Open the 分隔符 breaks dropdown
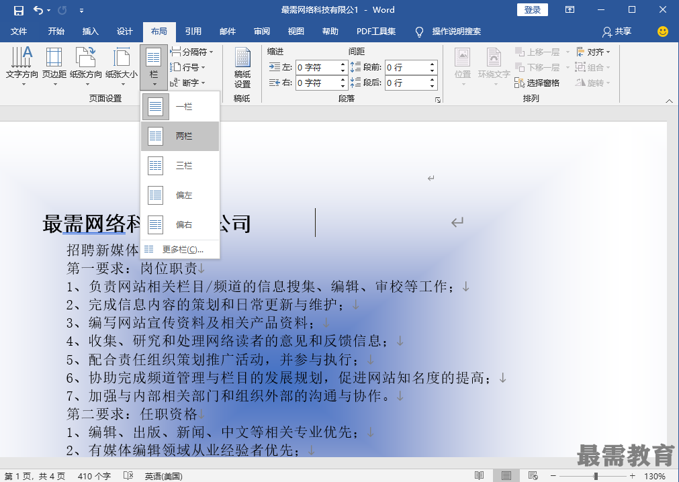The width and height of the screenshot is (679, 482). [192, 52]
